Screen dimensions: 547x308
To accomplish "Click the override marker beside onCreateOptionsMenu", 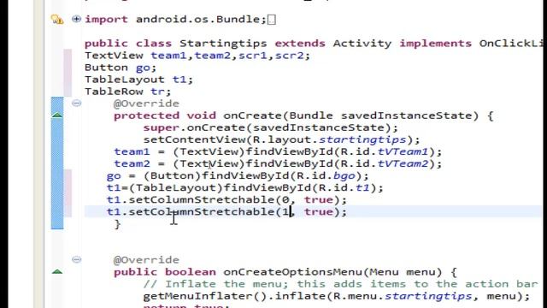I will coord(57,272).
